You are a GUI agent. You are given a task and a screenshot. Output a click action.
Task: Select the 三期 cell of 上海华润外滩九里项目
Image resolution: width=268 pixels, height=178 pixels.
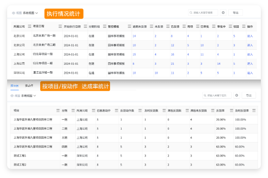[65, 138]
